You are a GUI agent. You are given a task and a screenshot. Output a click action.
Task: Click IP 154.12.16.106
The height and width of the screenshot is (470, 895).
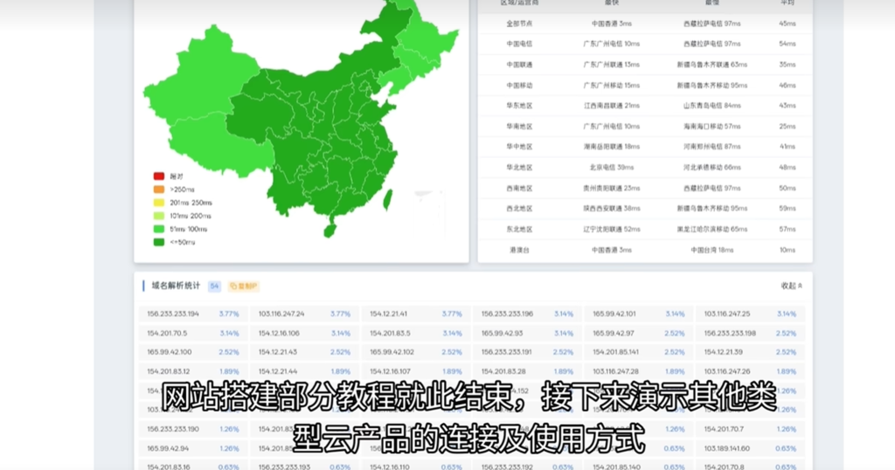click(x=279, y=333)
